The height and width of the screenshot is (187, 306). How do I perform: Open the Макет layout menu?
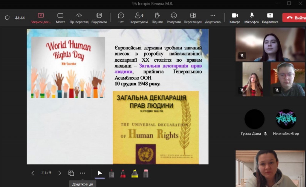coord(60,18)
